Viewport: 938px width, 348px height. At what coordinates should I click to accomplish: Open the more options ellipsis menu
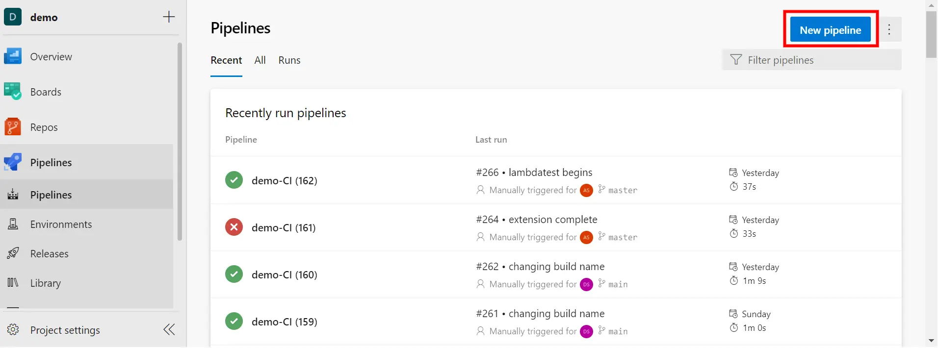pyautogui.click(x=889, y=29)
